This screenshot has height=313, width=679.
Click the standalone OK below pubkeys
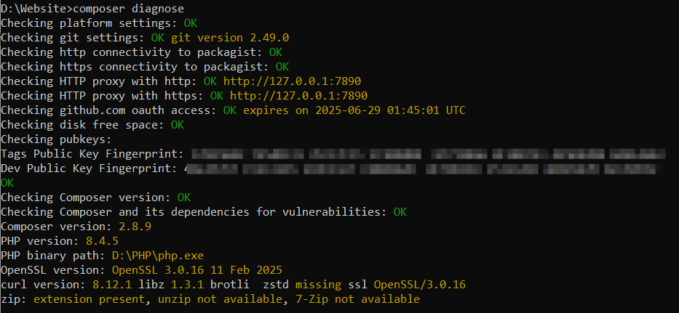point(7,183)
